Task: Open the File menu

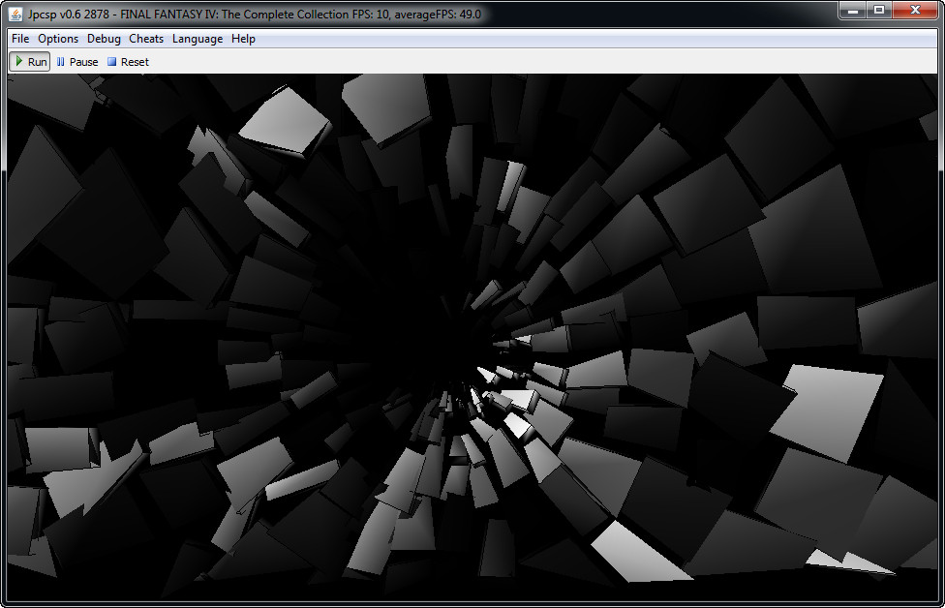Action: pyautogui.click(x=20, y=39)
